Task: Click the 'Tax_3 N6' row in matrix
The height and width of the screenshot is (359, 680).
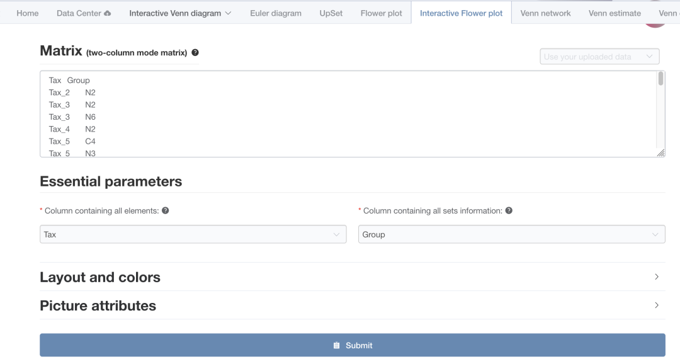Action: (72, 117)
